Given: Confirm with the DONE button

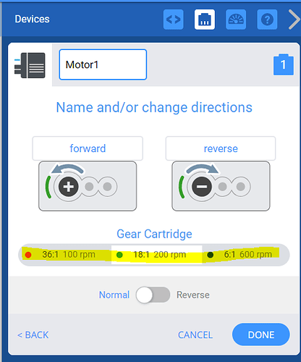Looking at the screenshot, I should coord(261,334).
